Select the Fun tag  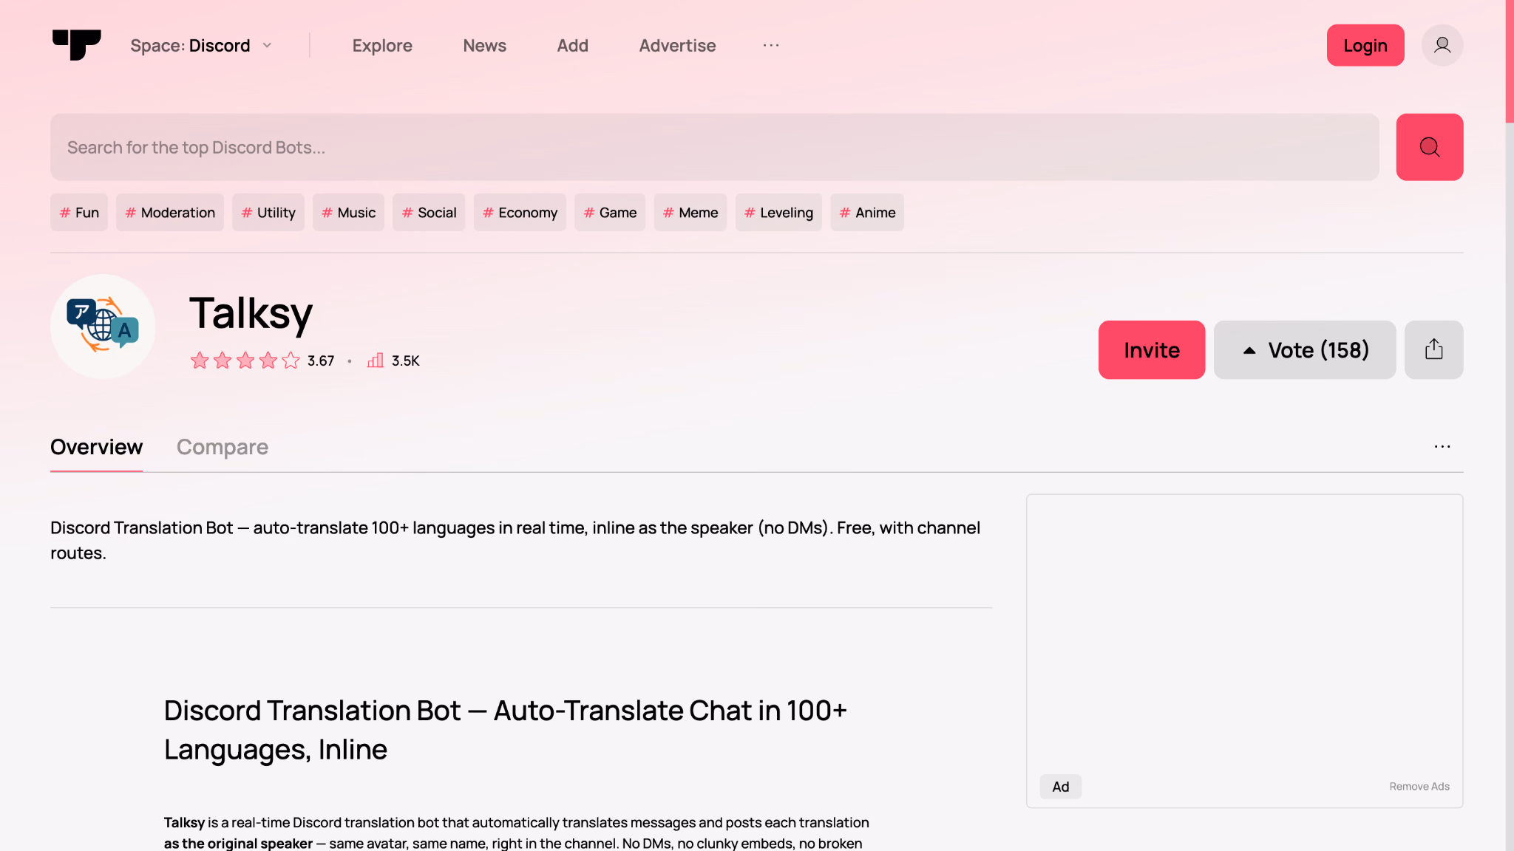pos(79,213)
